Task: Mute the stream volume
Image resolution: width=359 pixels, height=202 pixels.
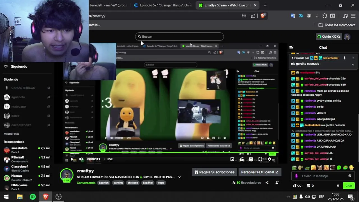Action: tap(81, 159)
